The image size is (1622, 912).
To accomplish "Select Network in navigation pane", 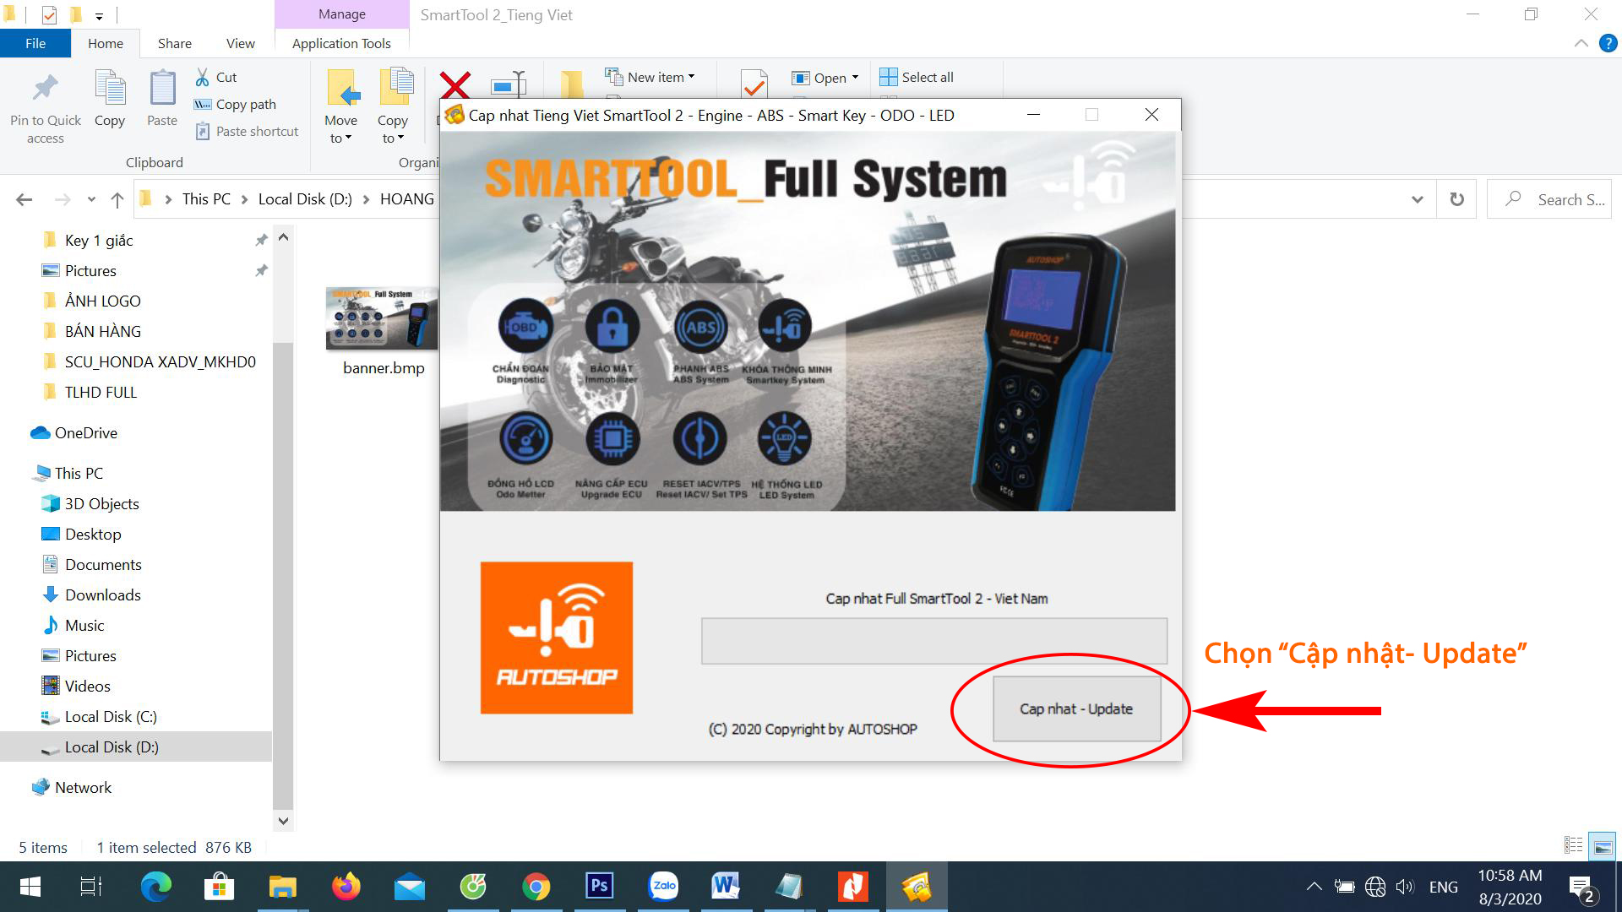I will tap(83, 788).
